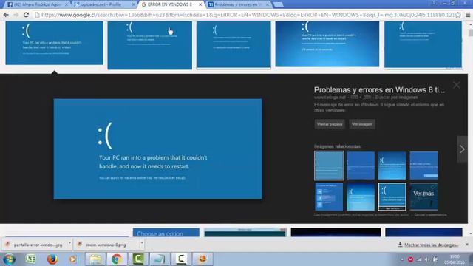Open Excel from the taskbar

pos(30,259)
